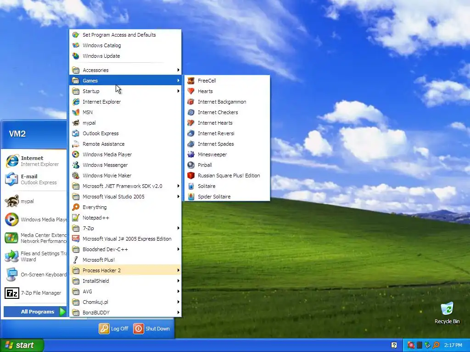Open Internet Explorer from All Programs list
The image size is (470, 352).
pos(125,102)
